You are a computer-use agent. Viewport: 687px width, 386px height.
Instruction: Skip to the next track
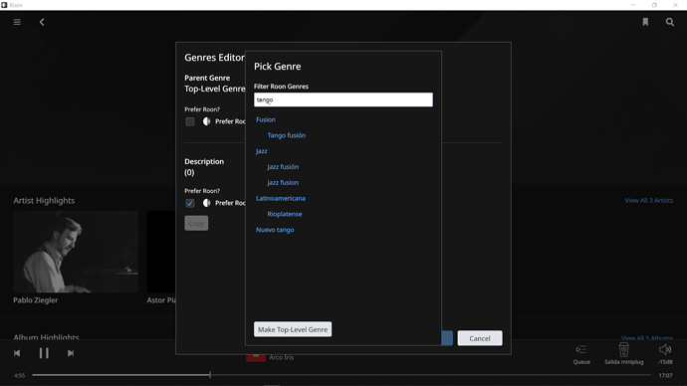[71, 353]
